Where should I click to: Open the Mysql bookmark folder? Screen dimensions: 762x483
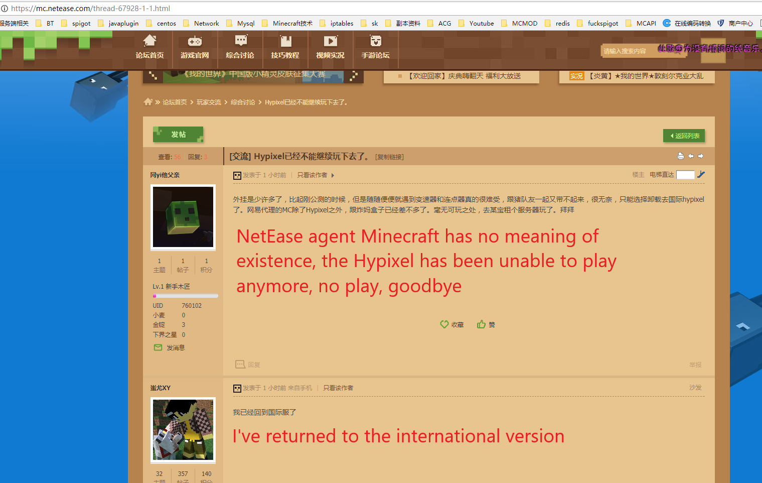pos(240,23)
